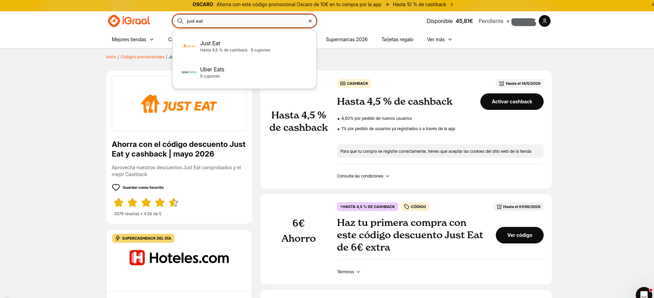Expand Consulta las condiciones
654x298 pixels.
(x=363, y=176)
